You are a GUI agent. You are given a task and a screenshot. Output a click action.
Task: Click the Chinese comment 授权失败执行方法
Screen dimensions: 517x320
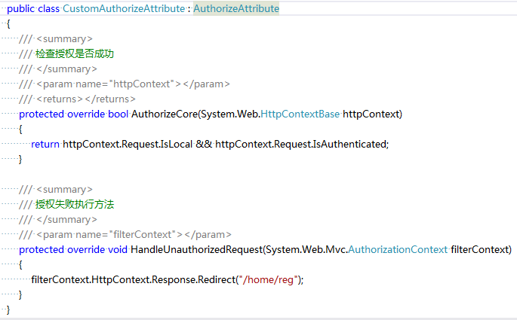click(75, 204)
